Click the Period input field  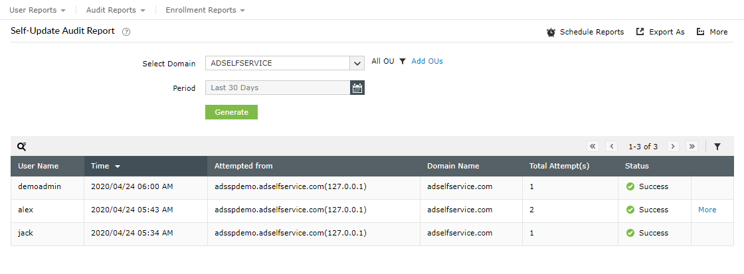pos(278,88)
